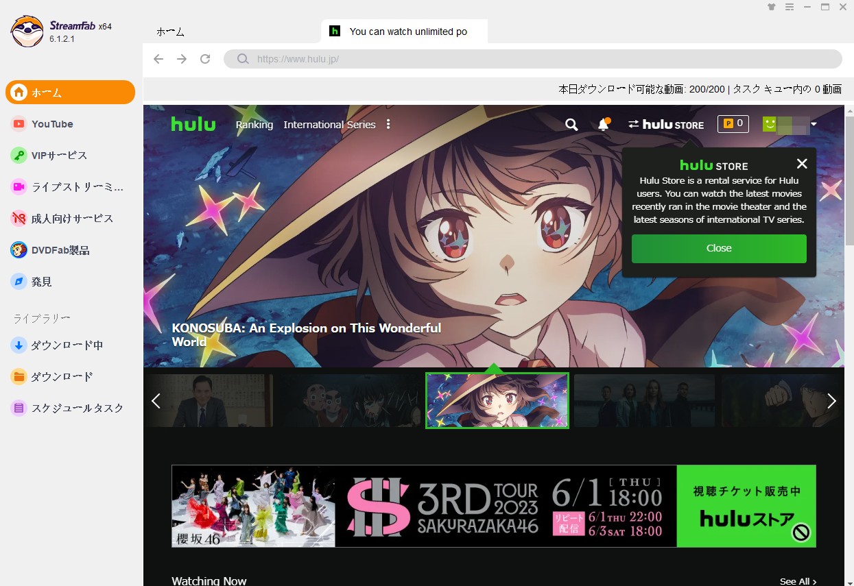Image resolution: width=854 pixels, height=586 pixels.
Task: Click the Watching Now heading
Action: (x=209, y=581)
